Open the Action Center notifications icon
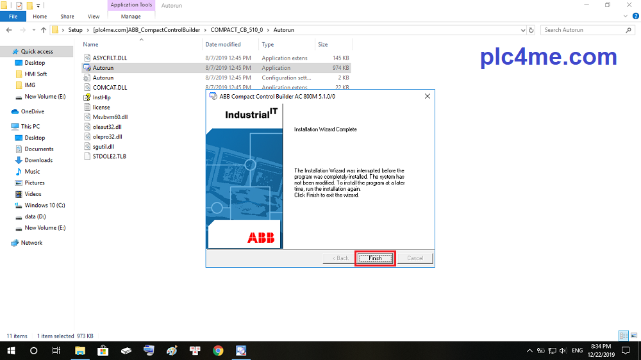Viewport: 641px width, 360px height. (x=626, y=350)
